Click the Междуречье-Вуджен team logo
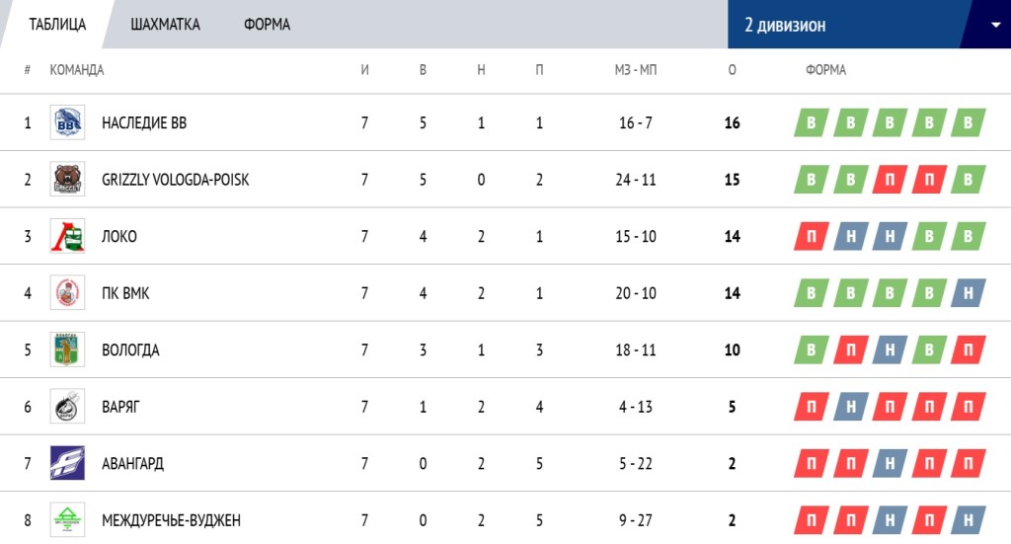The image size is (1011, 544). click(68, 519)
